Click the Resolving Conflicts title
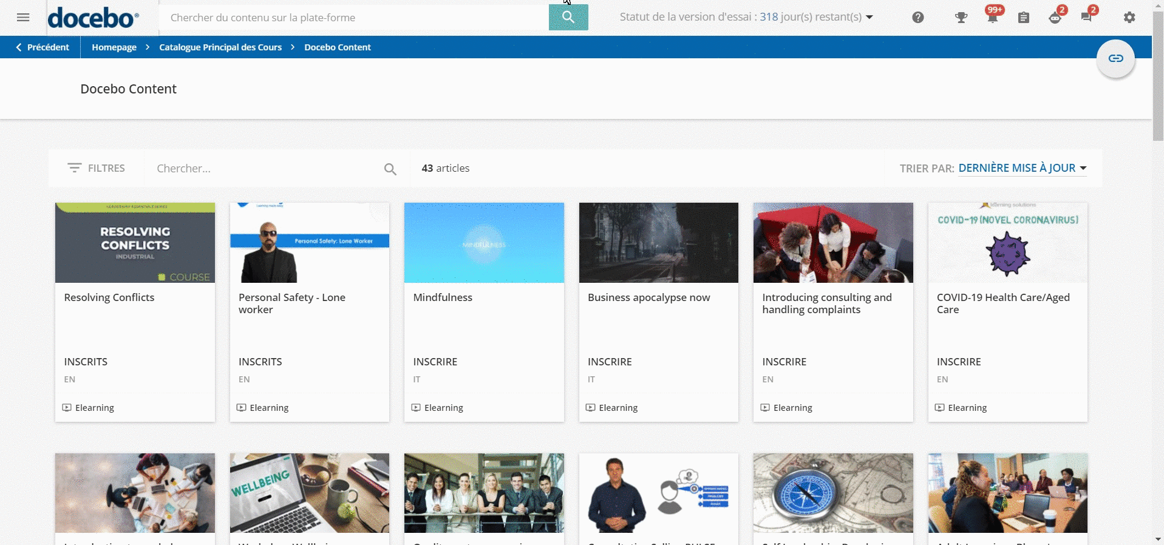The width and height of the screenshot is (1164, 545). [109, 297]
